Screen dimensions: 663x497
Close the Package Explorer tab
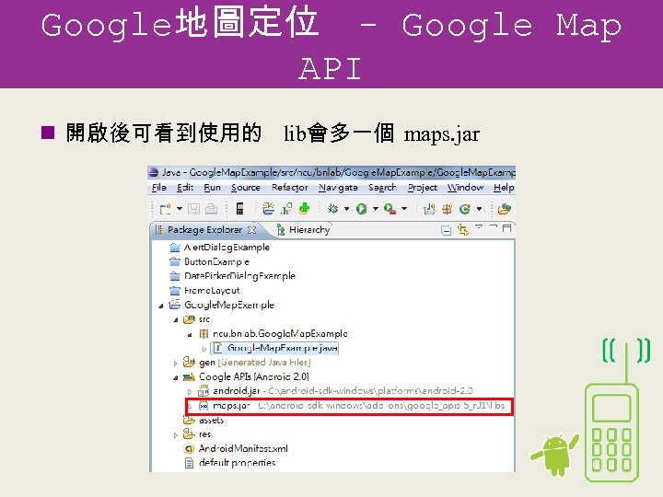pyautogui.click(x=252, y=229)
